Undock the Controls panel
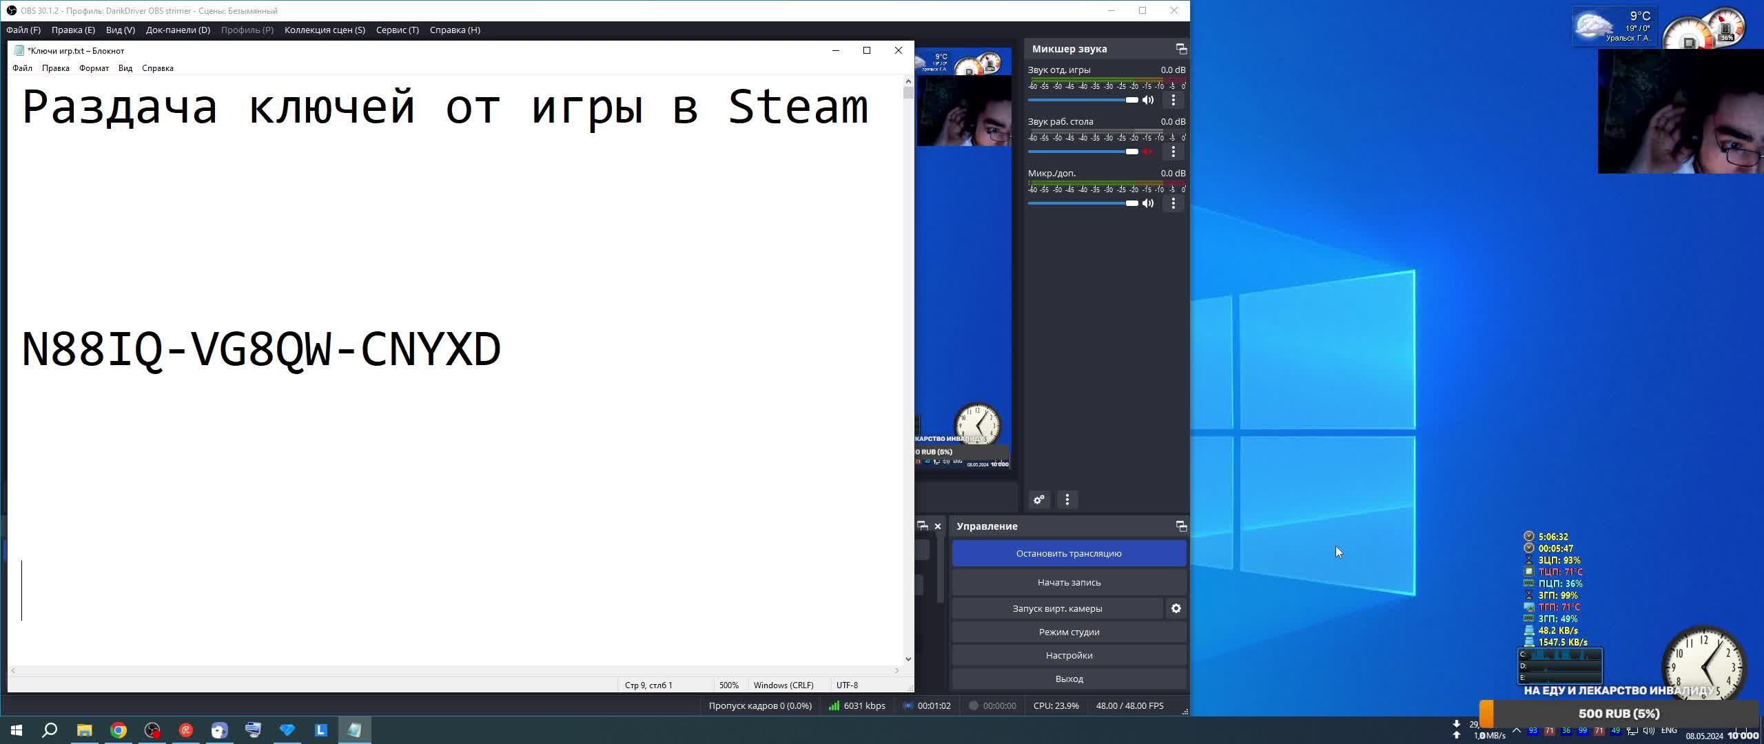Viewport: 1764px width, 744px height. tap(1181, 526)
